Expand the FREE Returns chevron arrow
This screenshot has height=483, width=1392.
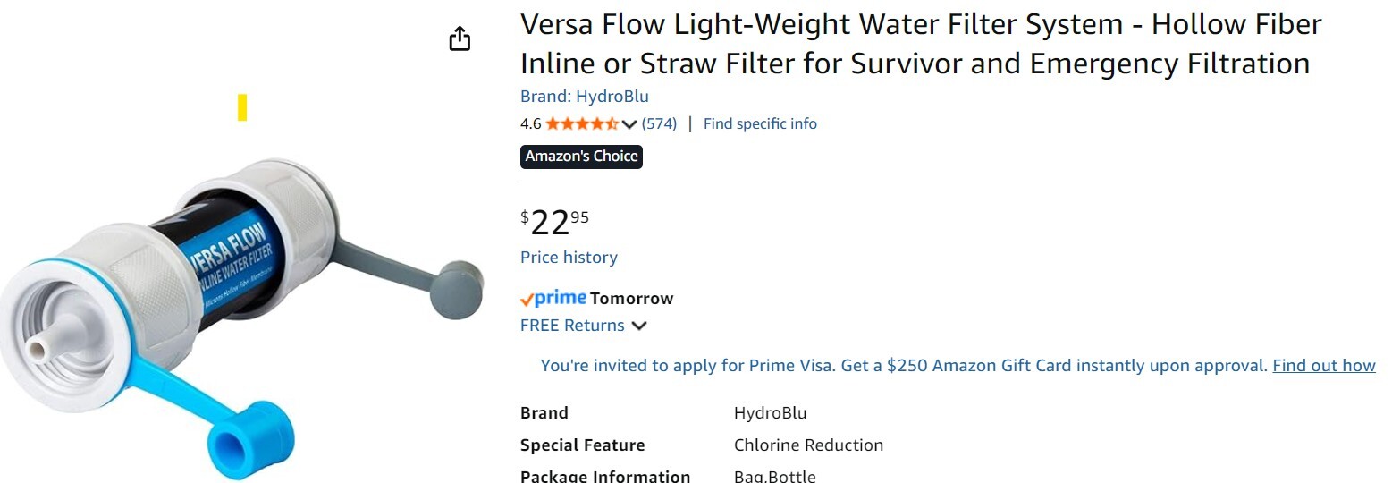pyautogui.click(x=639, y=326)
